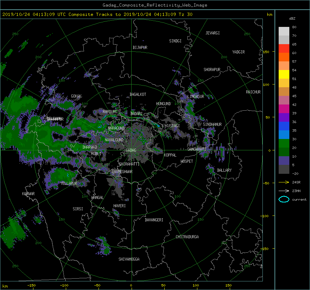
Task: Click the GANGAVATI city label
Action: pyautogui.click(x=197, y=149)
